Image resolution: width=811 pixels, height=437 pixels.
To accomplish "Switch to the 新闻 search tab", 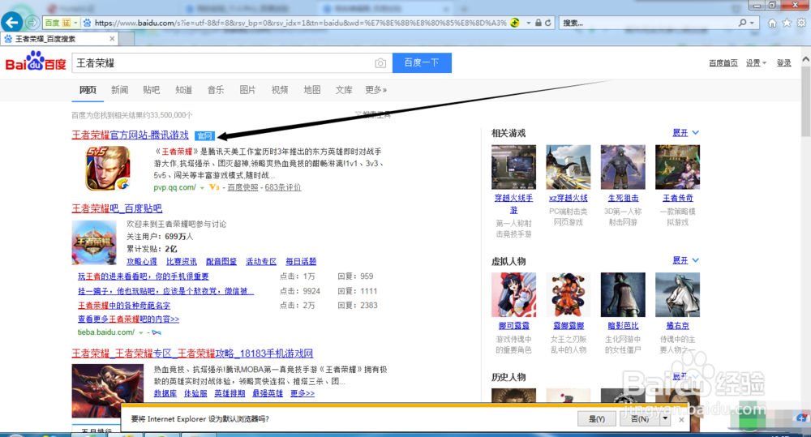I will pos(119,90).
